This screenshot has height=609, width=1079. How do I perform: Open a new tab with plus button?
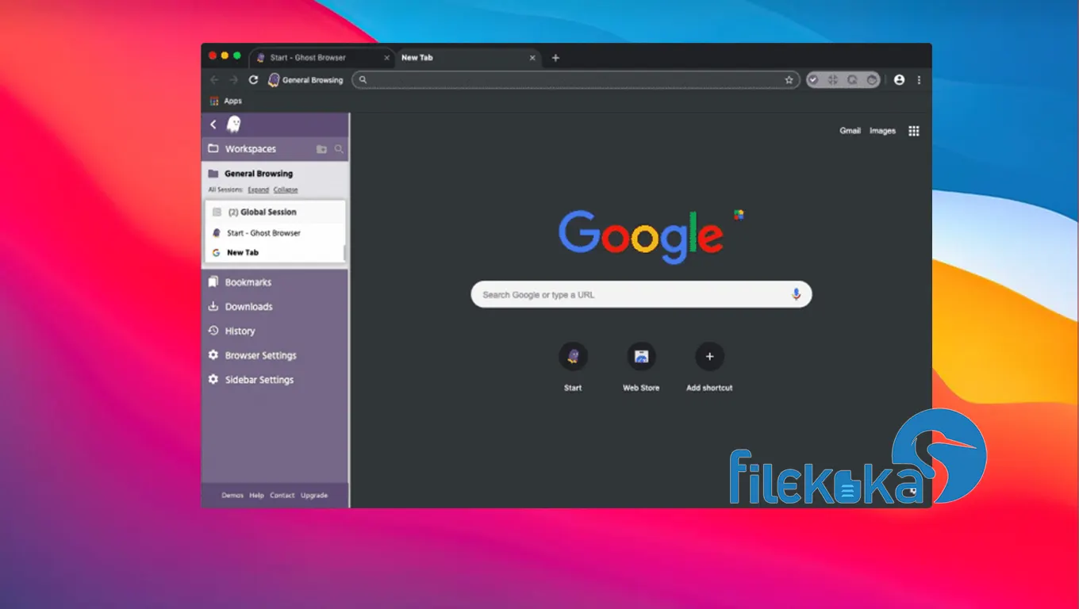point(555,58)
